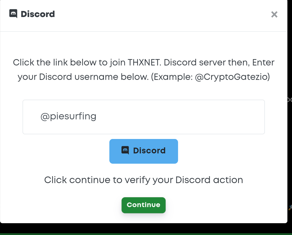
Task: Click the "Click continue to verify" instruction text
Action: pyautogui.click(x=144, y=180)
